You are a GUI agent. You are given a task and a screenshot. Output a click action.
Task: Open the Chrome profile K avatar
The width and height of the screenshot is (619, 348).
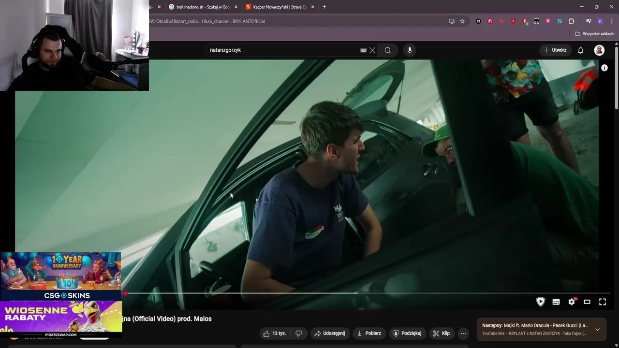click(600, 21)
